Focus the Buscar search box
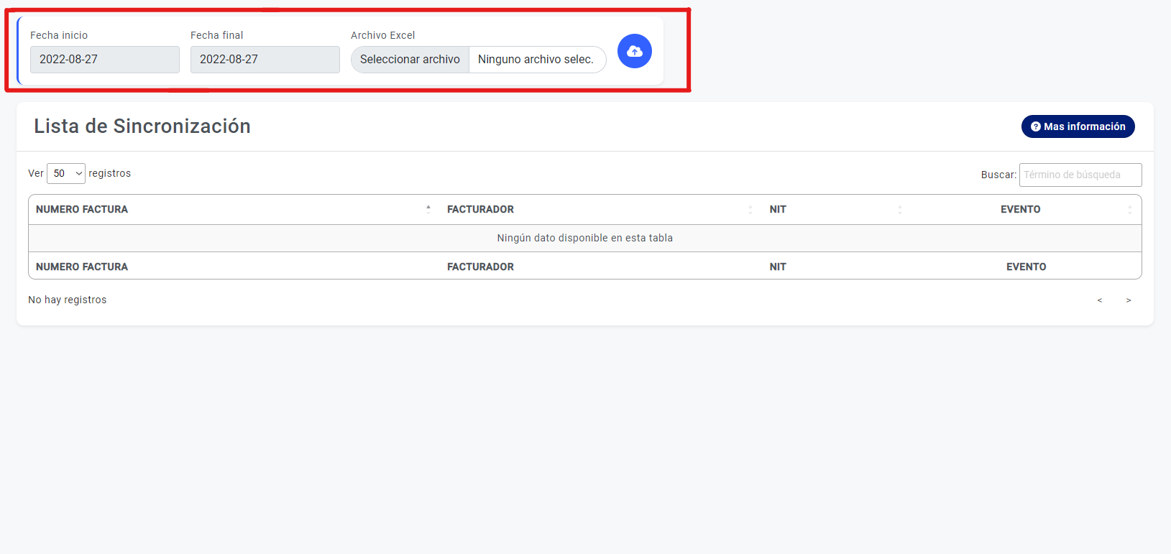 pyautogui.click(x=1080, y=175)
